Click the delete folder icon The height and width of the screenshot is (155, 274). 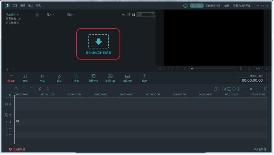point(13,69)
